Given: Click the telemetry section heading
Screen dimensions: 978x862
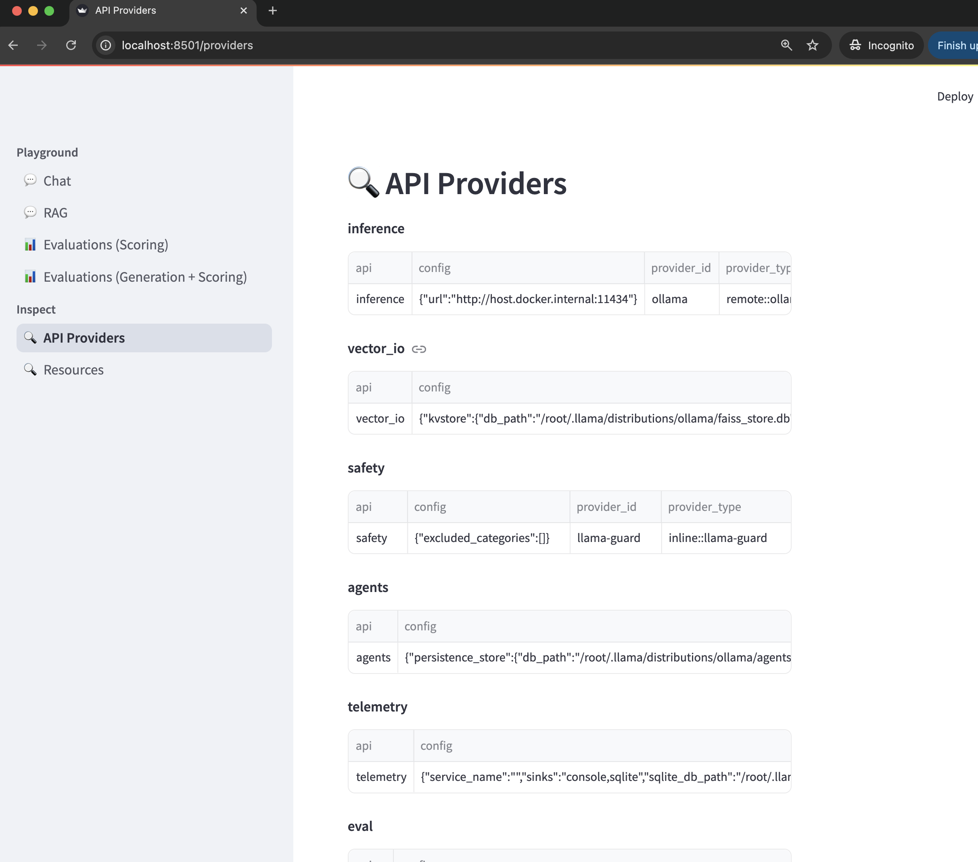Looking at the screenshot, I should pos(378,707).
